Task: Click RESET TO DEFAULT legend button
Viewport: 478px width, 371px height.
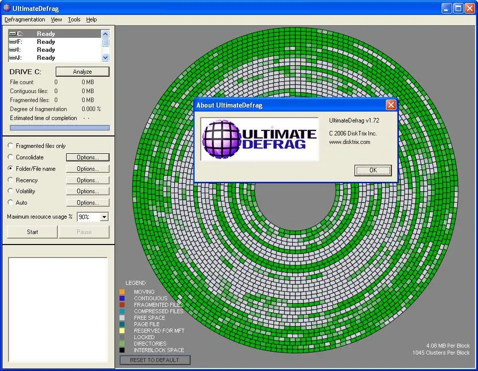Action: pos(155,360)
